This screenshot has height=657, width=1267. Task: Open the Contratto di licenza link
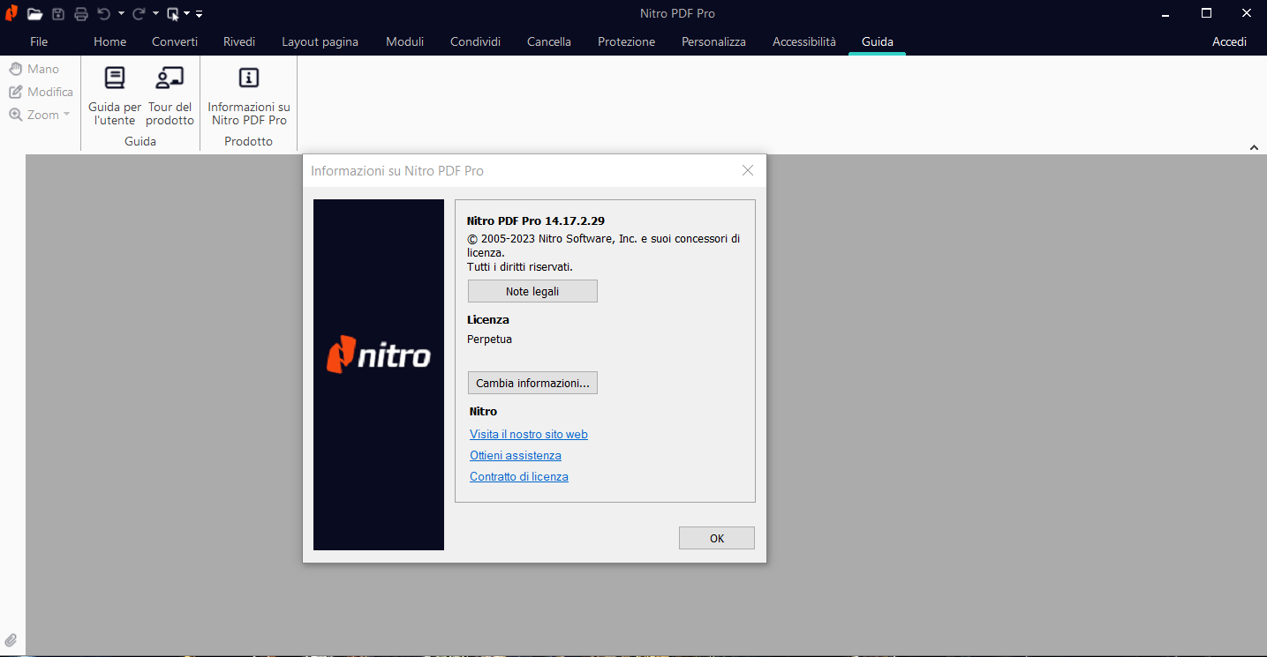pyautogui.click(x=519, y=476)
